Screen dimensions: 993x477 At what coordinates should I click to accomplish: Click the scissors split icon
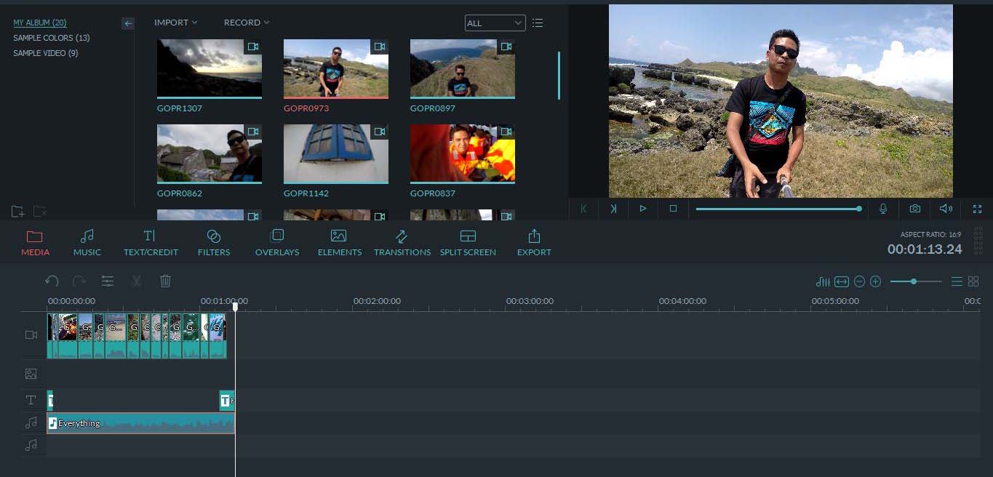click(x=136, y=281)
